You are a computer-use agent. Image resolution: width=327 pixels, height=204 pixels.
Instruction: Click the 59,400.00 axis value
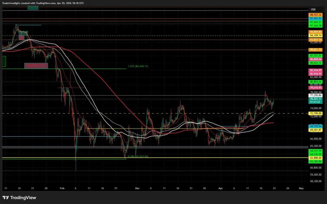316,174
